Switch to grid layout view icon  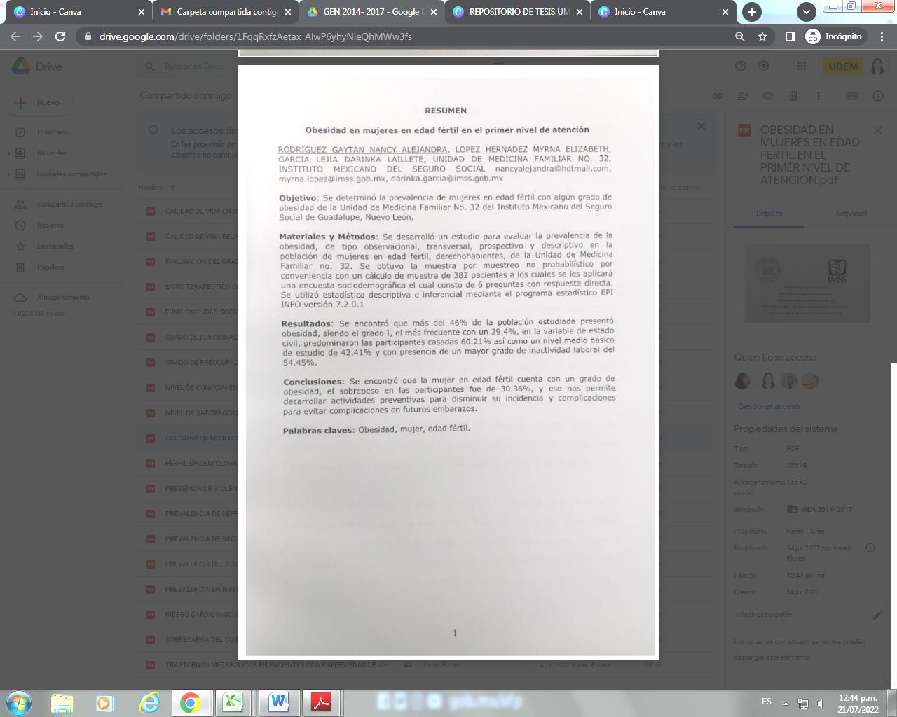[x=853, y=96]
